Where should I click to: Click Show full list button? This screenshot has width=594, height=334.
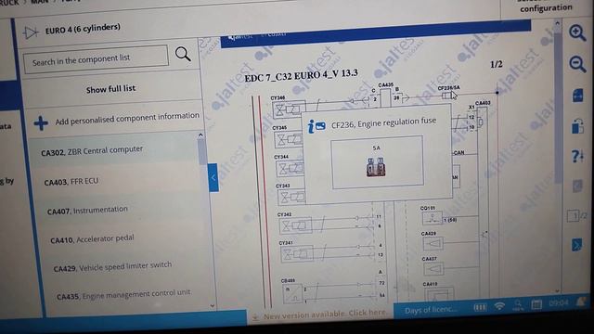110,89
